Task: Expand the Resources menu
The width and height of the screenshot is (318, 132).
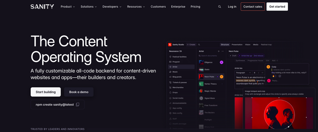Action: [x=136, y=7]
